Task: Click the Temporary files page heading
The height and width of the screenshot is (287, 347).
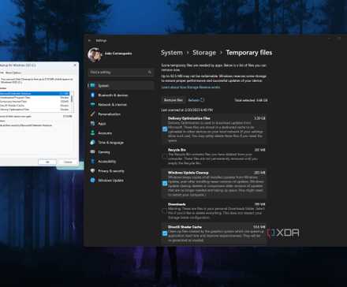Action: (249, 53)
